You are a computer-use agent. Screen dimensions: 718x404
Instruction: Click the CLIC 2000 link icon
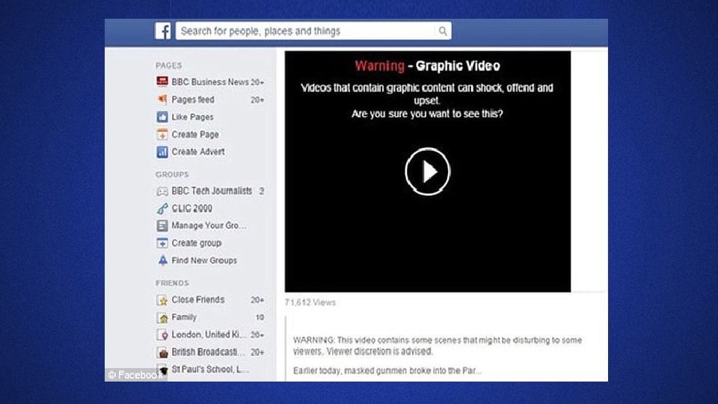162,209
